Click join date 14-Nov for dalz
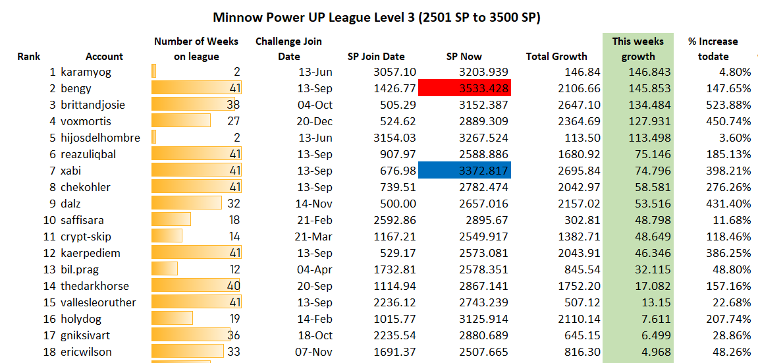This screenshot has width=758, height=363. click(313, 204)
